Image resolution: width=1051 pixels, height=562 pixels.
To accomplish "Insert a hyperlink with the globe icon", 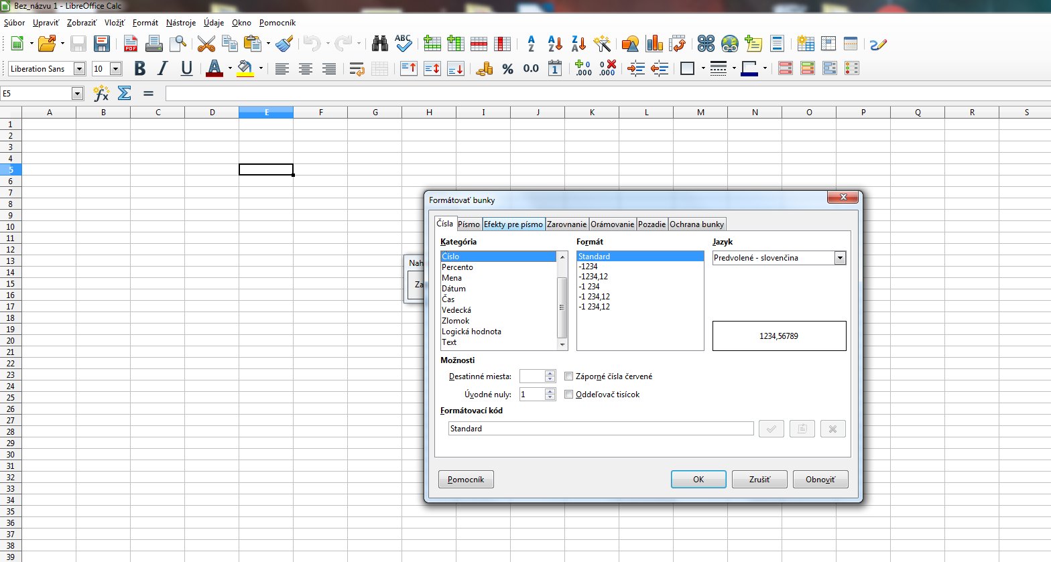I will (730, 44).
